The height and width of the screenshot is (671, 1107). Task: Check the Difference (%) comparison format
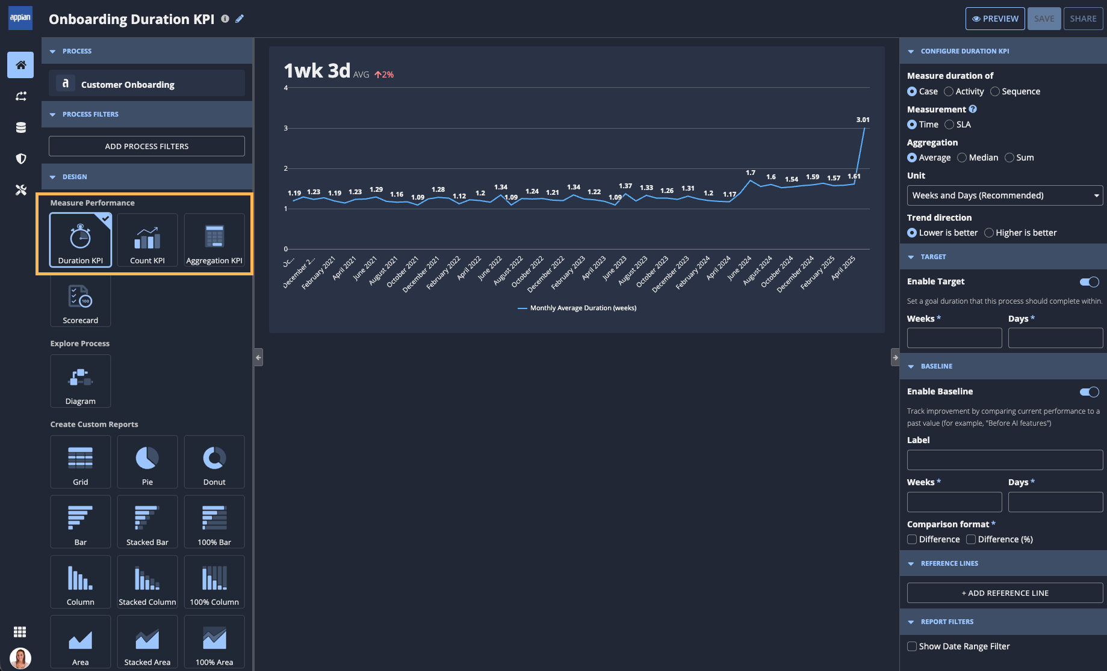[x=971, y=539]
